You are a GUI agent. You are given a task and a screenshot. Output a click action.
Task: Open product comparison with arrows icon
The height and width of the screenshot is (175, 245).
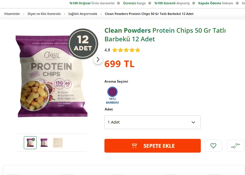236,146
